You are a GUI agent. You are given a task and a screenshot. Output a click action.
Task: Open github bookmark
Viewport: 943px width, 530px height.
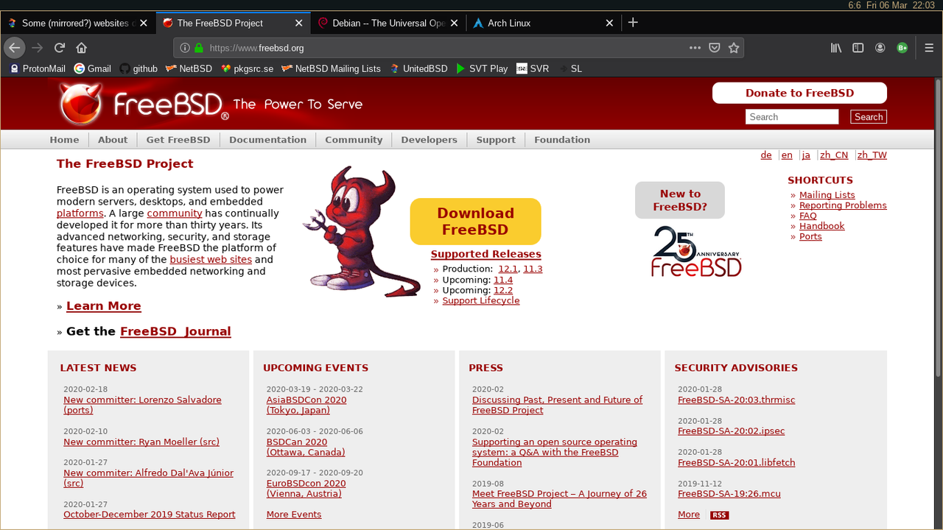coord(139,68)
